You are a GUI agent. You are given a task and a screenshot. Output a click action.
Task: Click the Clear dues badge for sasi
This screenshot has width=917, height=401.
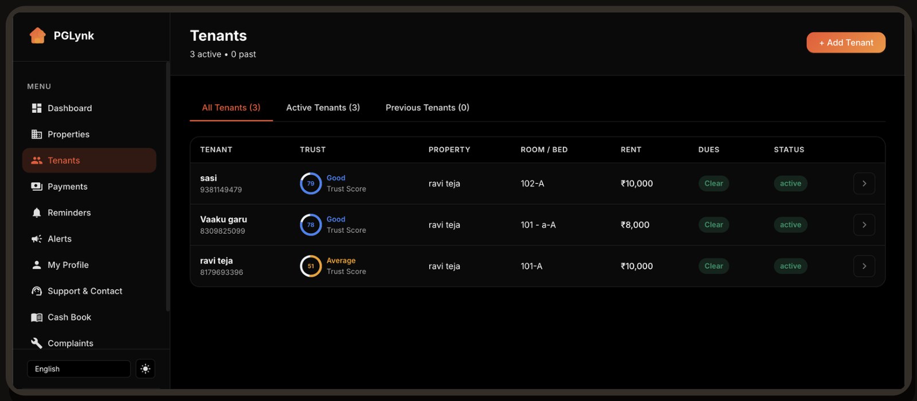tap(714, 183)
